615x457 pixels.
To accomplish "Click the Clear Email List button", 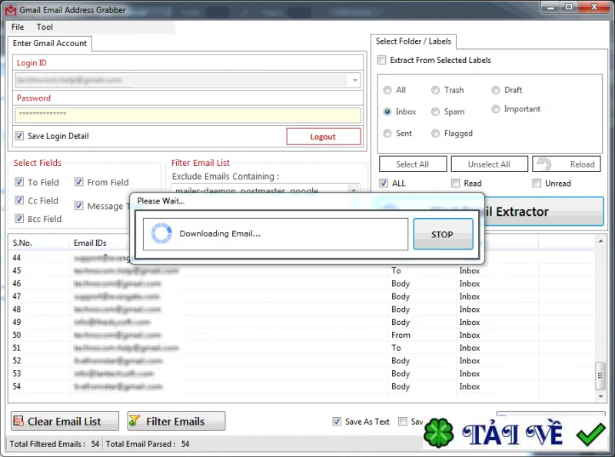I will click(x=65, y=421).
